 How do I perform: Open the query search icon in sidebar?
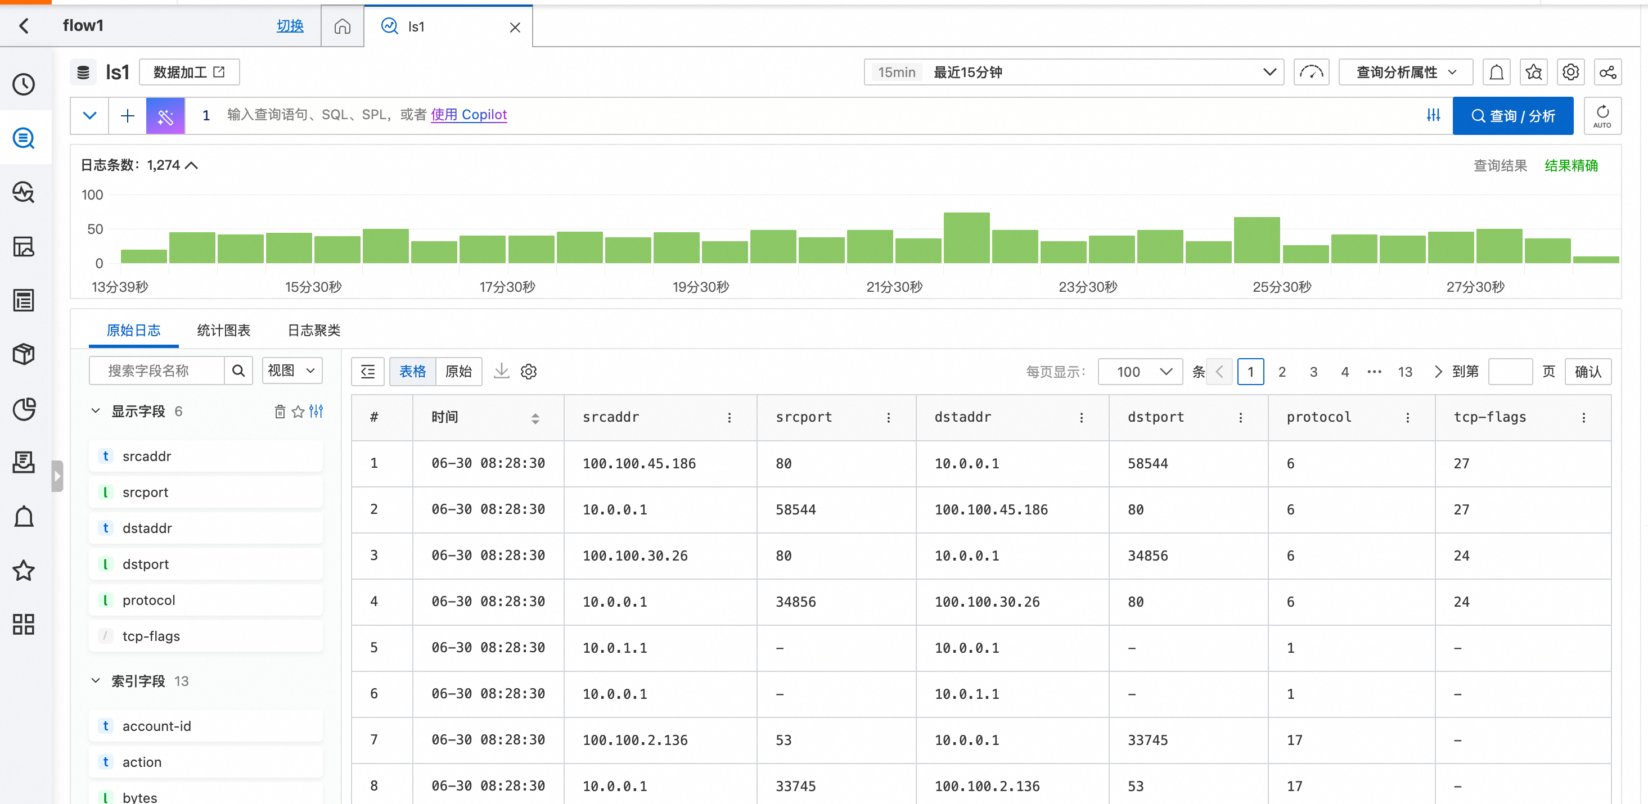[24, 138]
